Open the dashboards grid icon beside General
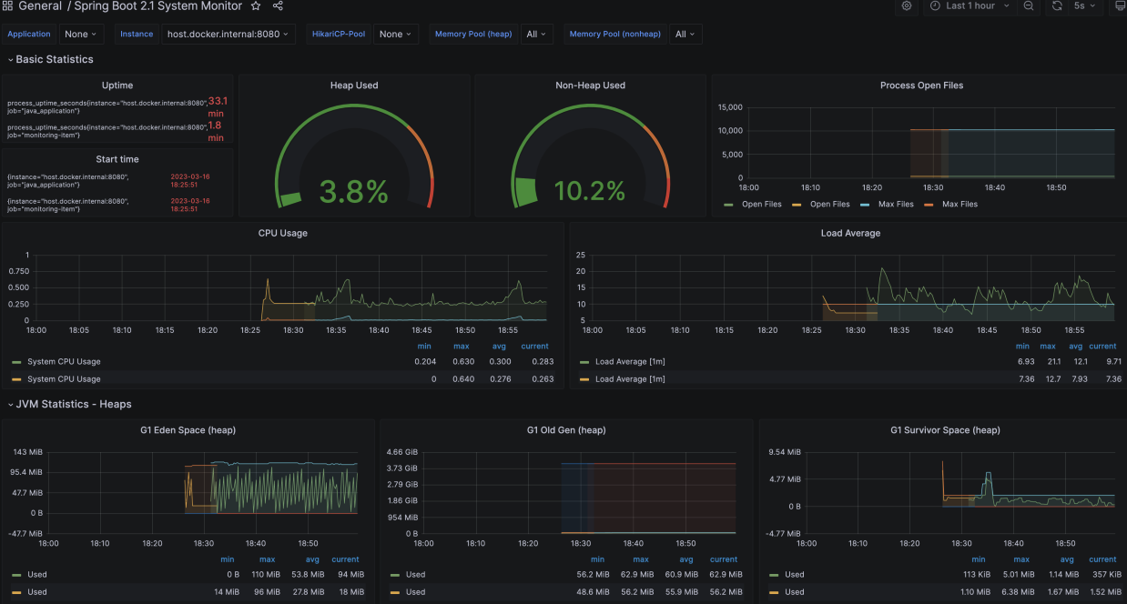 click(x=7, y=6)
